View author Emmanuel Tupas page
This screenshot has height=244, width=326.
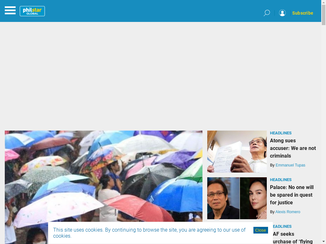point(290,165)
